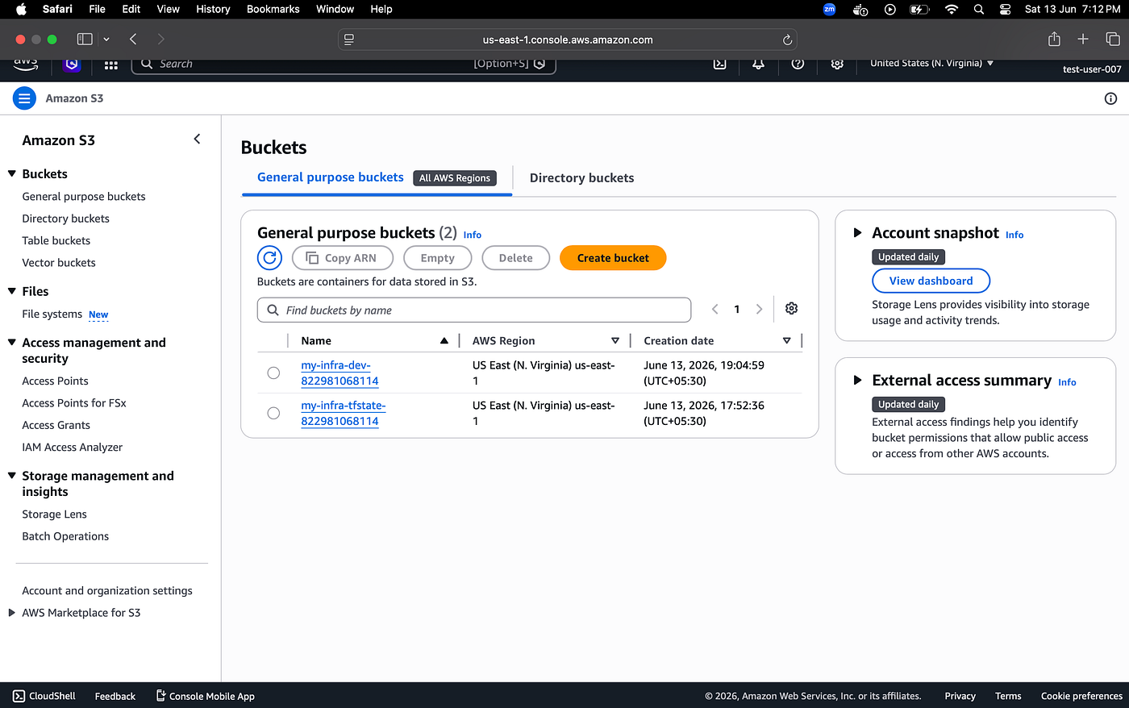Image resolution: width=1129 pixels, height=708 pixels.
Task: Open my-infra-dev-822981068114 bucket link
Action: (x=340, y=373)
